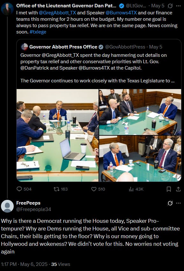Share the Lieutenant Governor's tweet
Screen dimensions: 184x271
(178, 189)
